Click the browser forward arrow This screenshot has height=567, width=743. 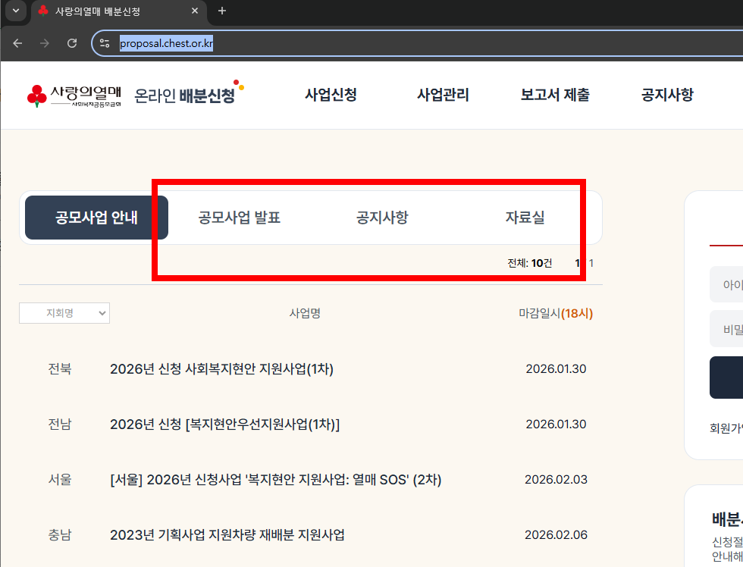44,43
